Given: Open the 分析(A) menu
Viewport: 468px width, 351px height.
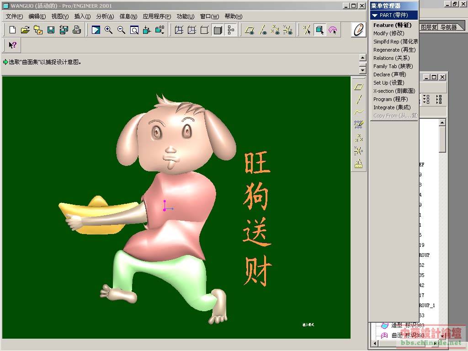Looking at the screenshot, I should 105,16.
